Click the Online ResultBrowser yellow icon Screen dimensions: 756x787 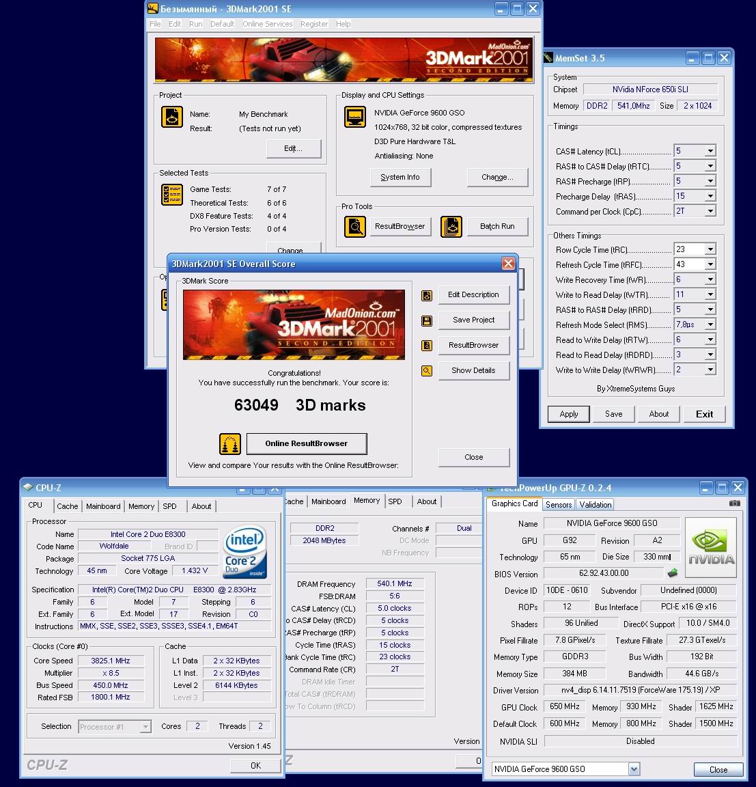coord(230,444)
